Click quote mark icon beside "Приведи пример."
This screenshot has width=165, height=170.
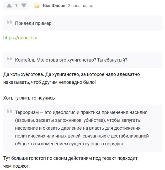pyautogui.click(x=10, y=22)
